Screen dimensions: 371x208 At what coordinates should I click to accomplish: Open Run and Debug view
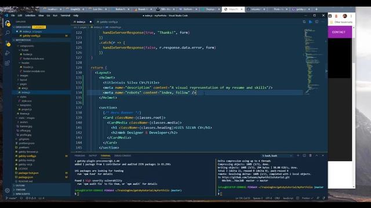point(8,53)
